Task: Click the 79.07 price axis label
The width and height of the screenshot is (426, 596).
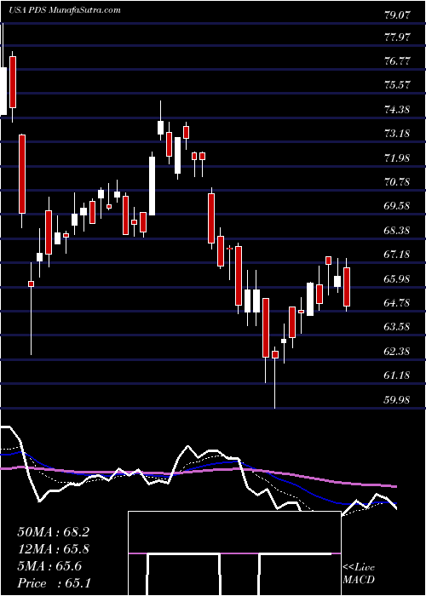Action: pyautogui.click(x=396, y=15)
